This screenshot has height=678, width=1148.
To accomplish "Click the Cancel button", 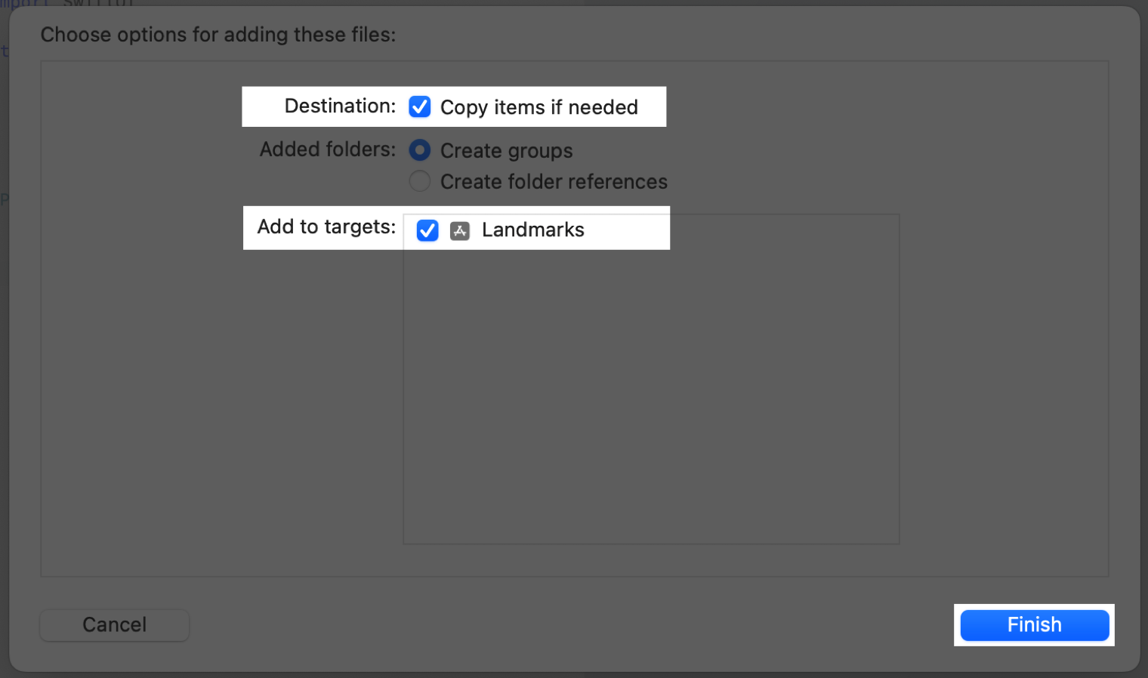I will point(114,625).
